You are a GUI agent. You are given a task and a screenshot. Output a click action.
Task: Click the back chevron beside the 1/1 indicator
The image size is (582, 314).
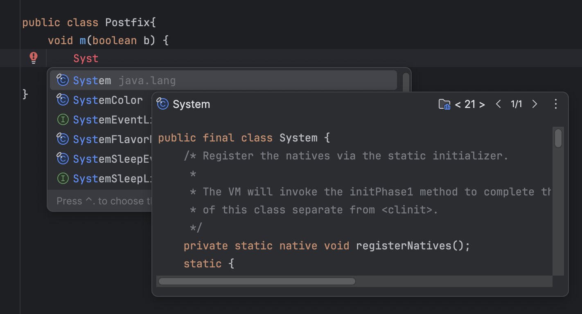(498, 104)
